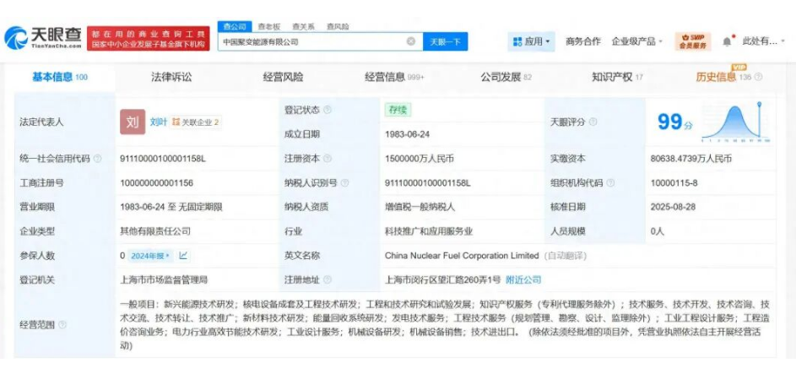Click the help icon next to 登记状态

pos(328,110)
